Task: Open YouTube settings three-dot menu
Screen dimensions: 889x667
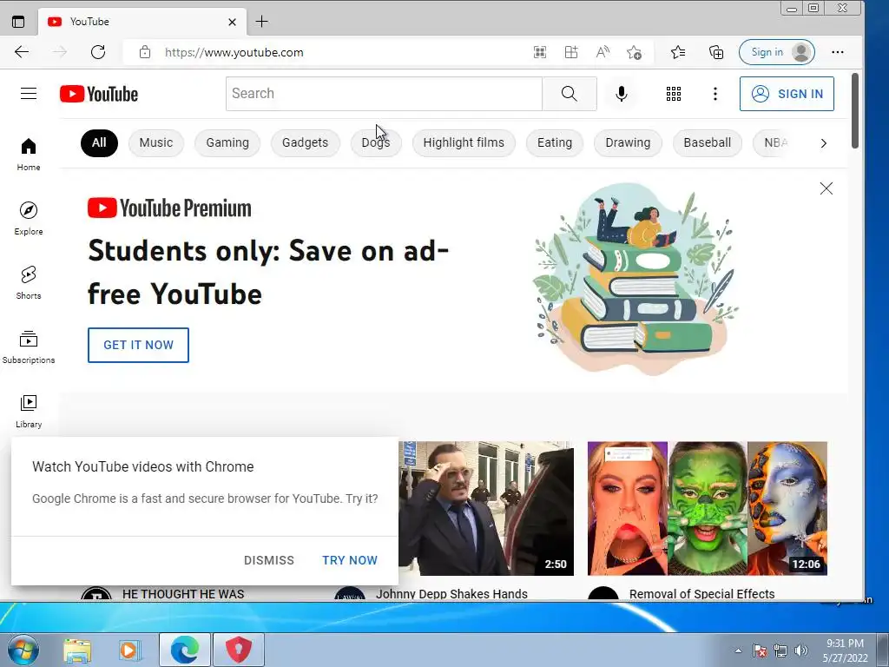Action: (x=715, y=94)
